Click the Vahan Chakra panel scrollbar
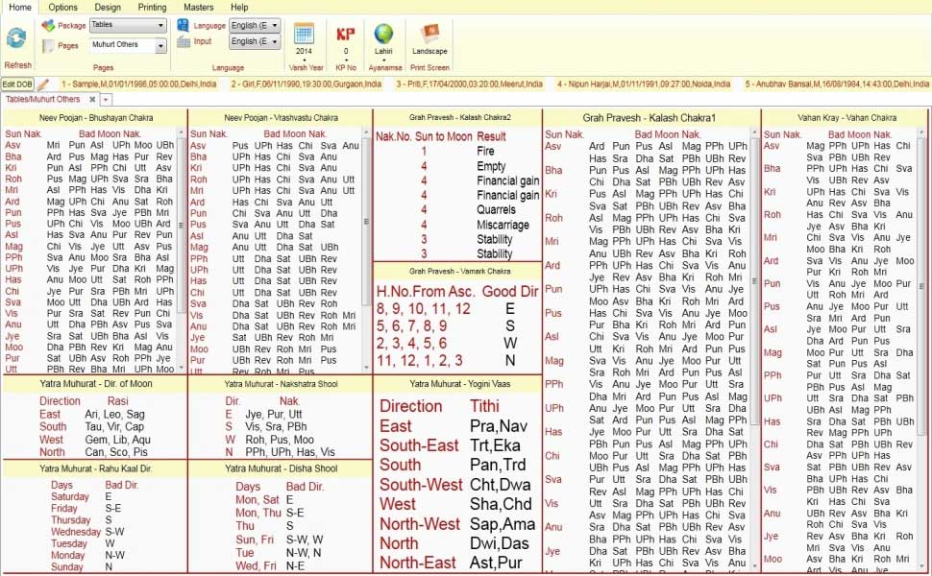Image resolution: width=932 pixels, height=576 pixels. pyautogui.click(x=921, y=287)
